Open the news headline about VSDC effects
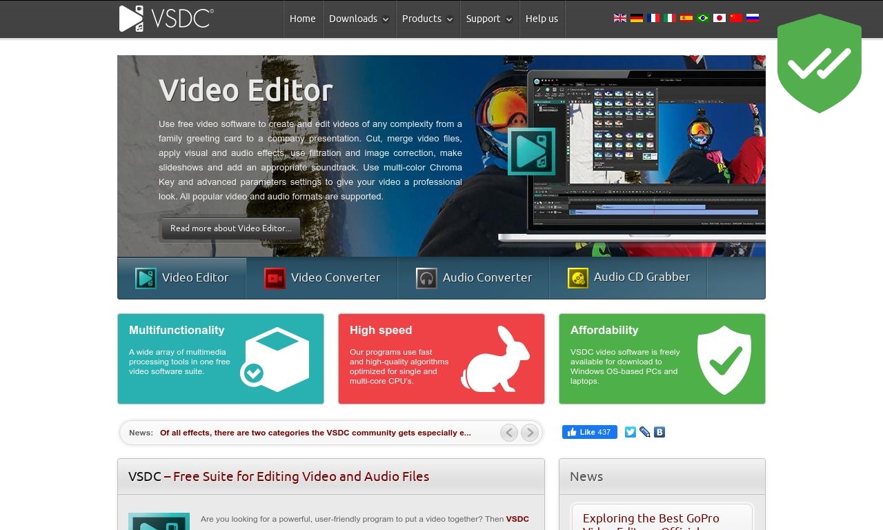Screen dimensions: 883x530 coord(315,433)
